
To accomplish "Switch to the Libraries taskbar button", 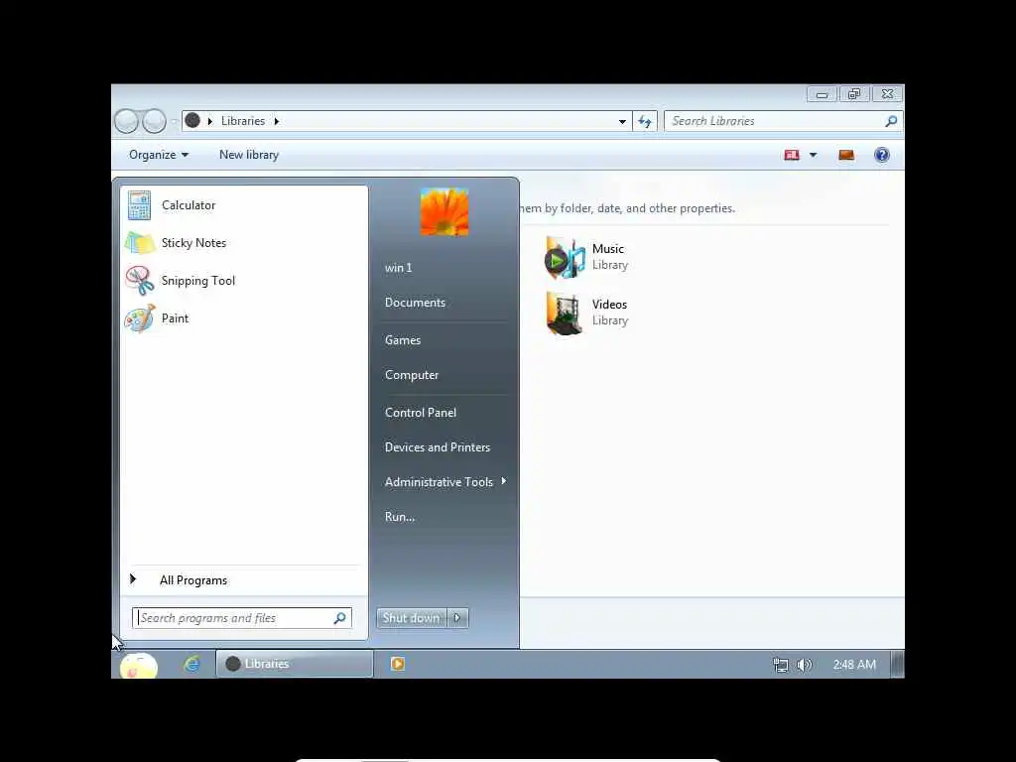I will (x=294, y=664).
